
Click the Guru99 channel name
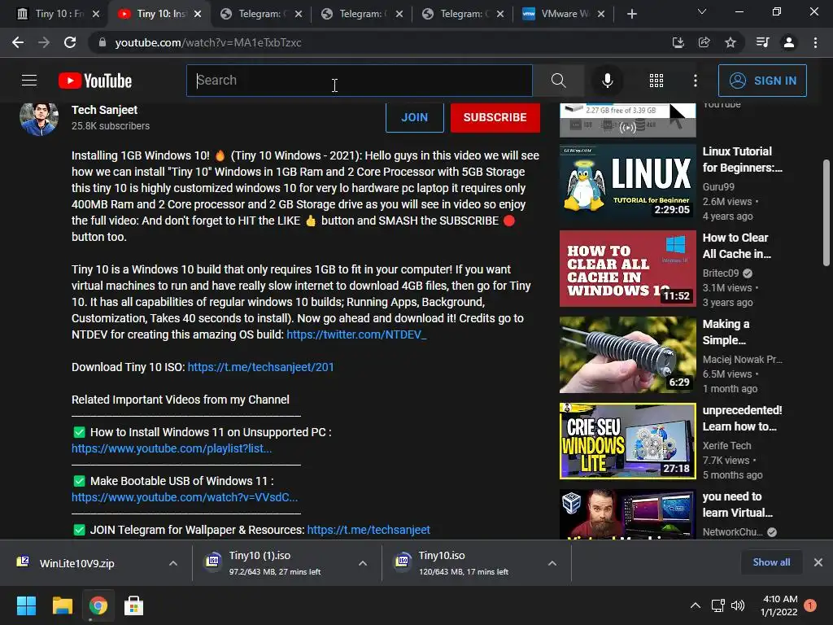coord(718,186)
